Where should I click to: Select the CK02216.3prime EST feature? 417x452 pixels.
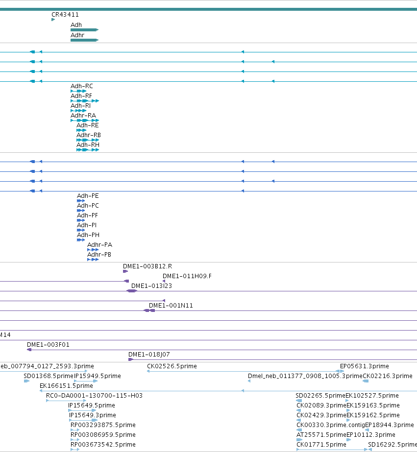pos(366,381)
